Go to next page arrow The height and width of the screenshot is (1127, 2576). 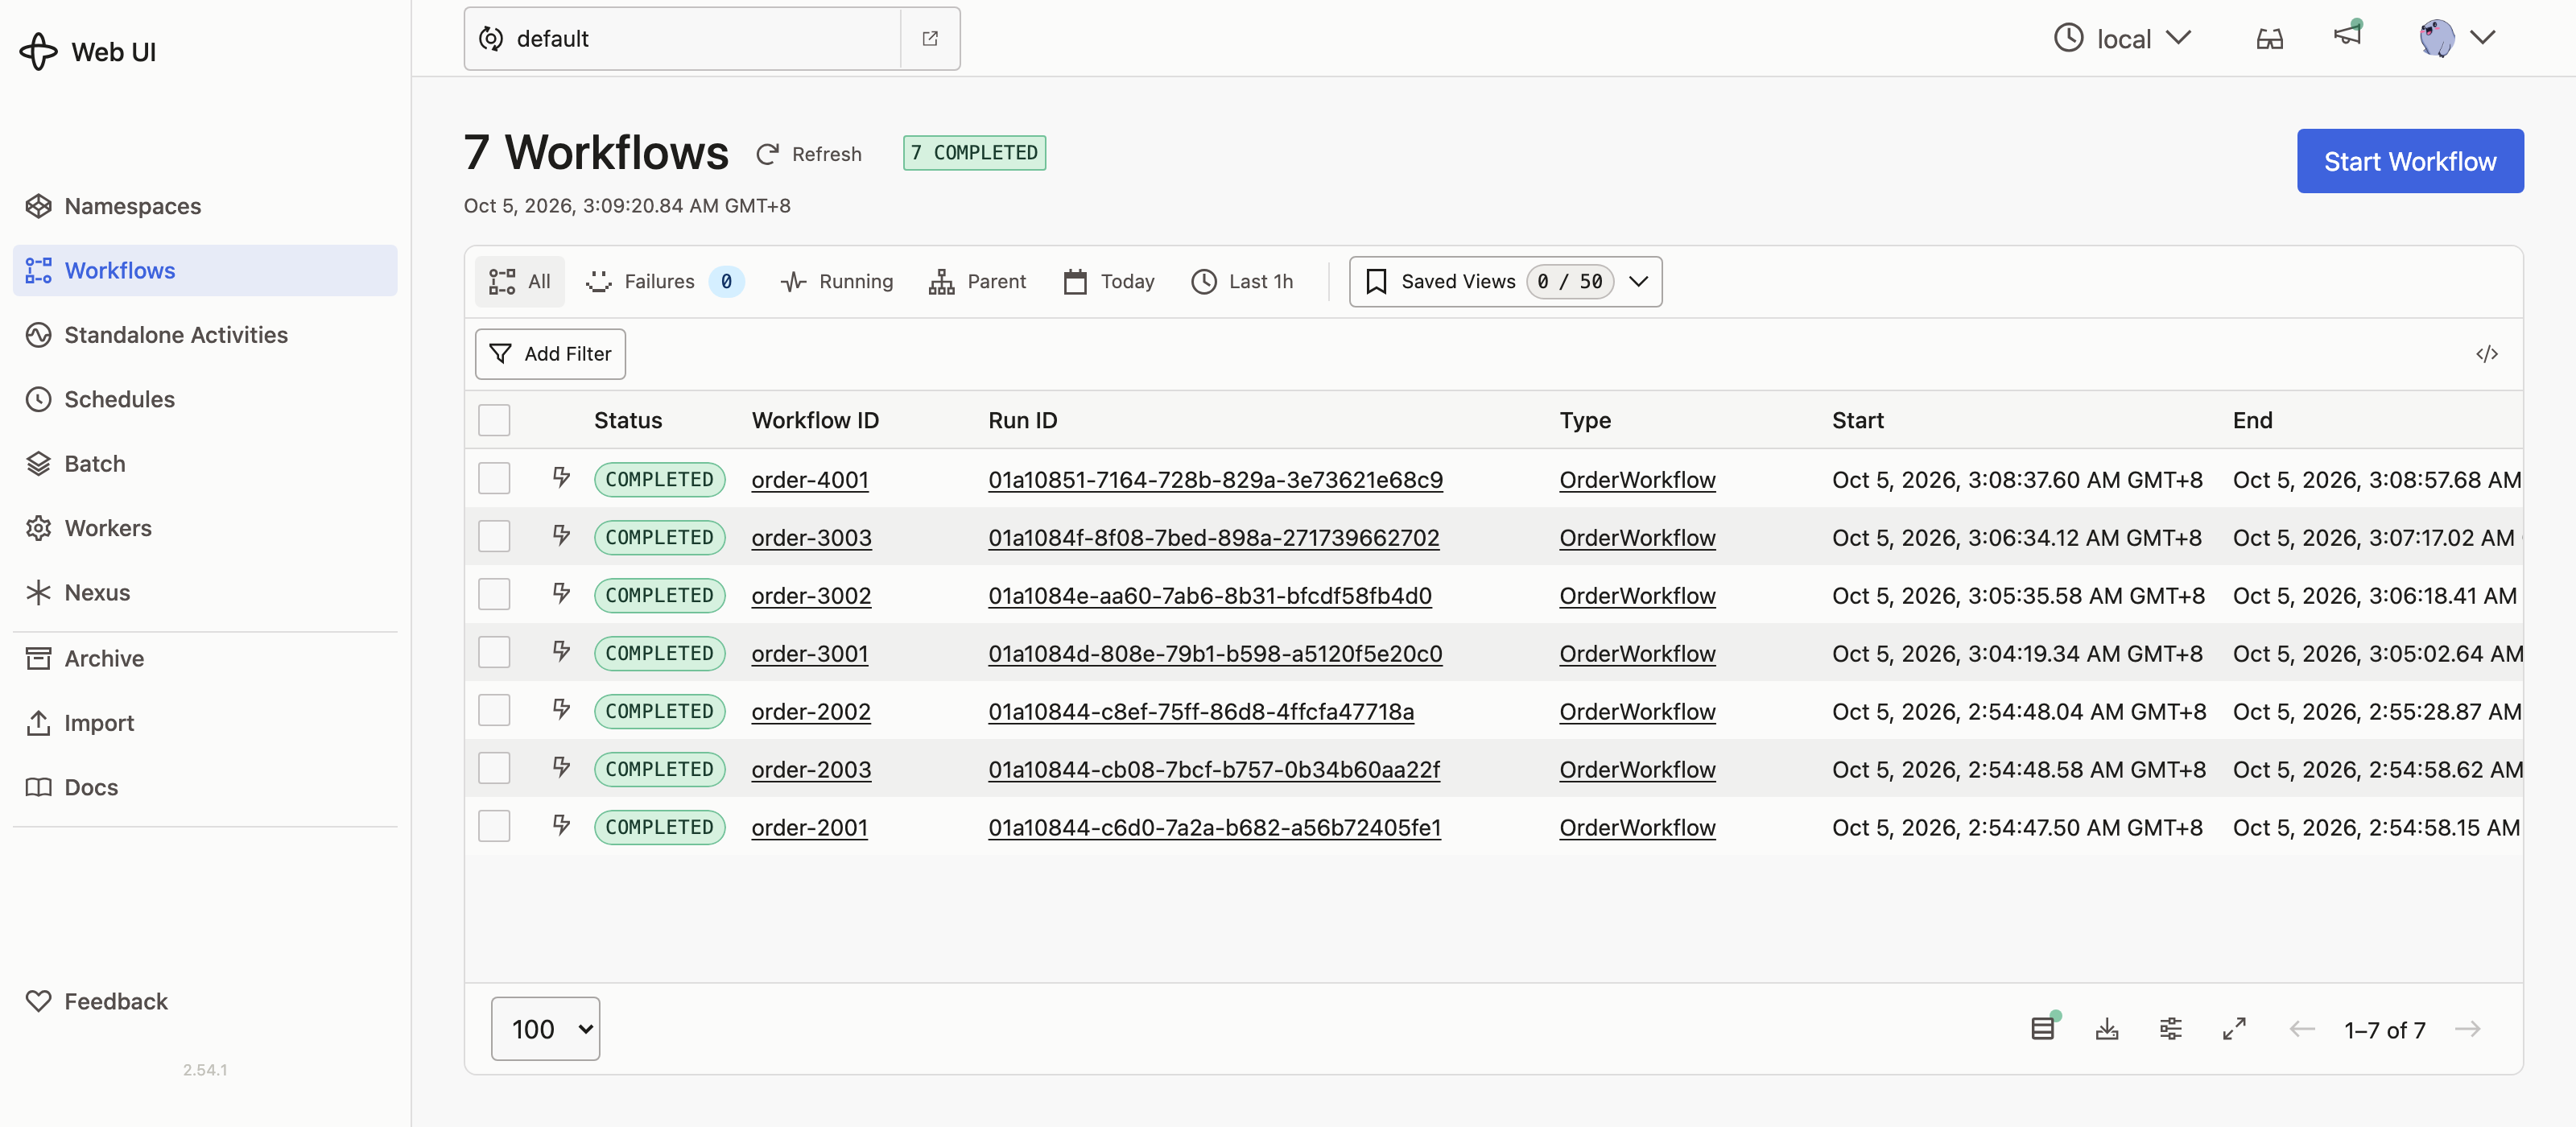pyautogui.click(x=2468, y=1029)
